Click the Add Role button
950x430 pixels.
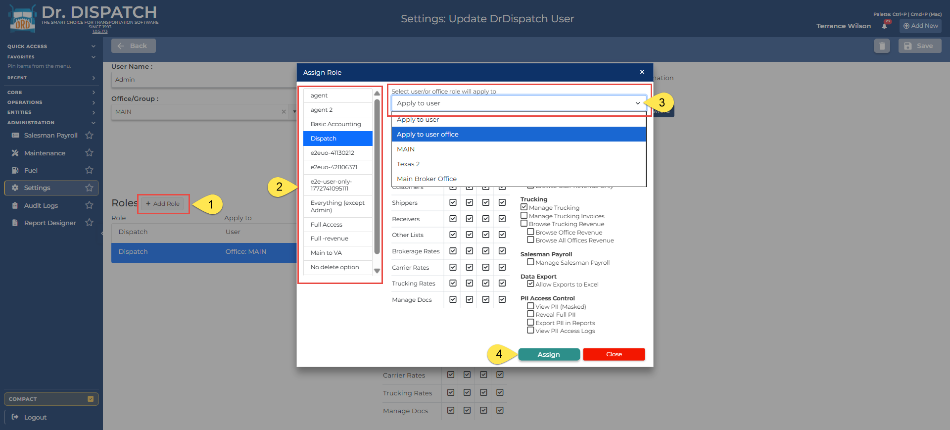click(163, 204)
